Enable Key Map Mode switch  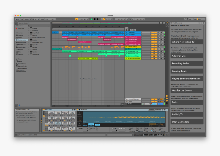[x=190, y=19]
